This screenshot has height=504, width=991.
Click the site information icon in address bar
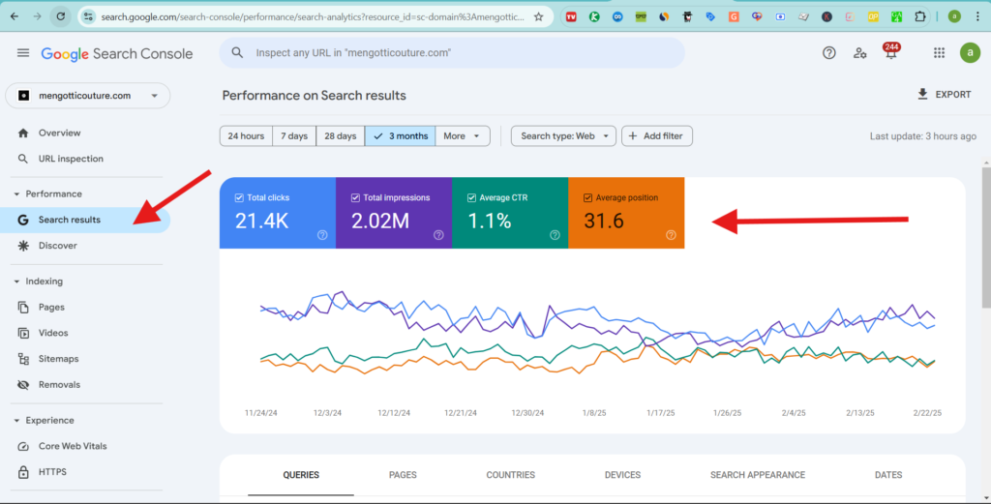[x=88, y=17]
